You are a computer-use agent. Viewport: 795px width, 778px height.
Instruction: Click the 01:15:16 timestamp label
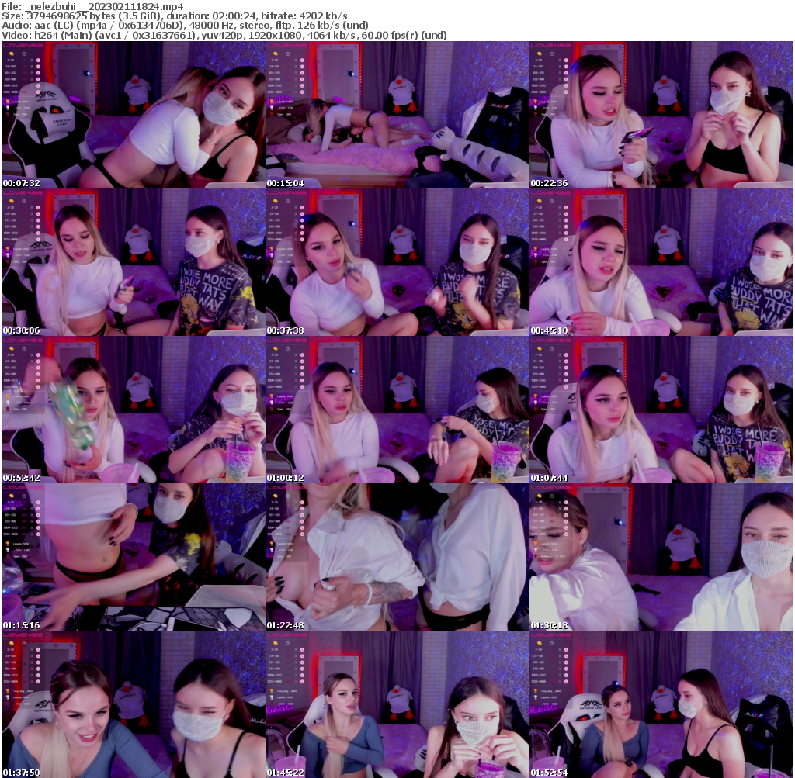coord(22,625)
